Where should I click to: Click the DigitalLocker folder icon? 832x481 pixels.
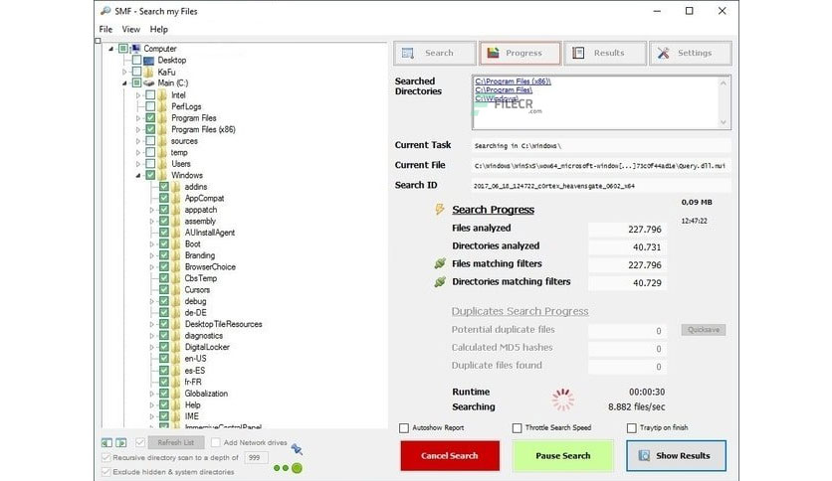(x=176, y=348)
